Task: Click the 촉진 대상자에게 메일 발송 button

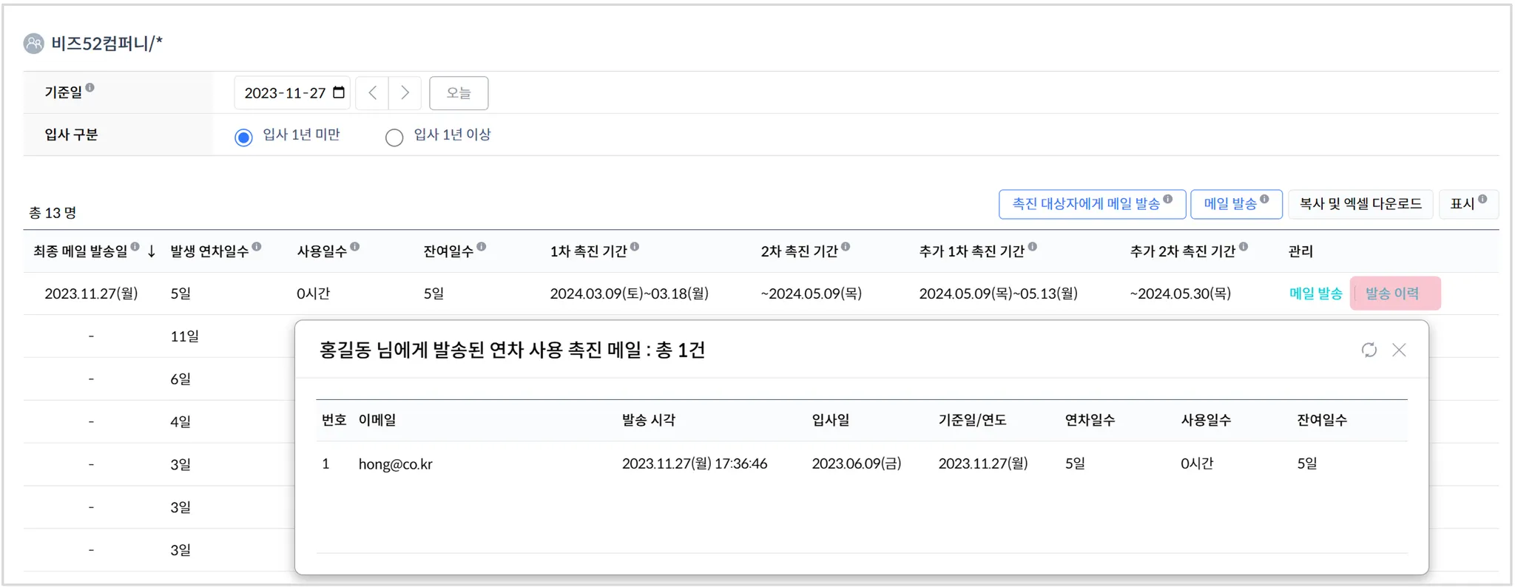Action: [x=1091, y=204]
